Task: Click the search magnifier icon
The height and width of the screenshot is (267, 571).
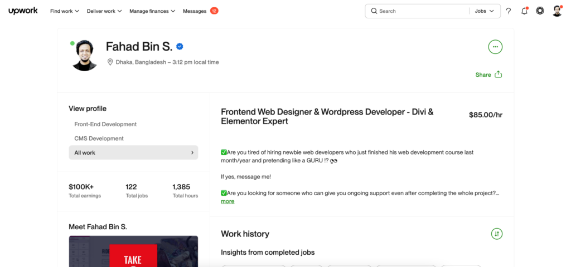Action: pos(374,11)
